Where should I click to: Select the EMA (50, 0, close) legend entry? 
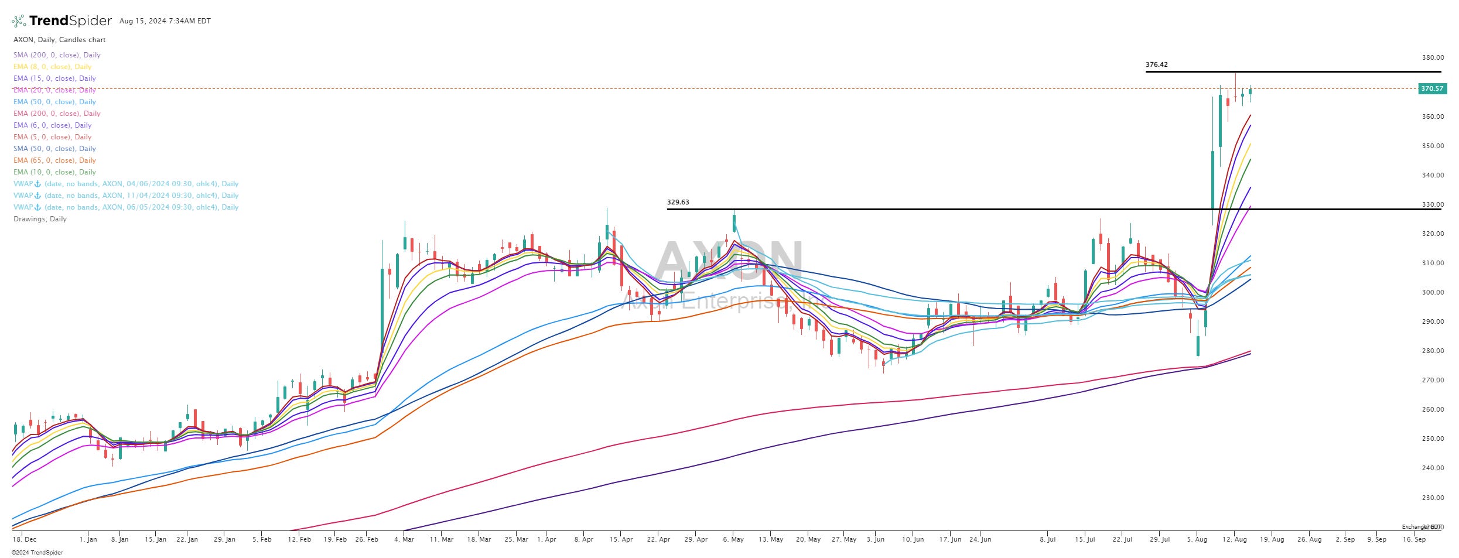[54, 102]
